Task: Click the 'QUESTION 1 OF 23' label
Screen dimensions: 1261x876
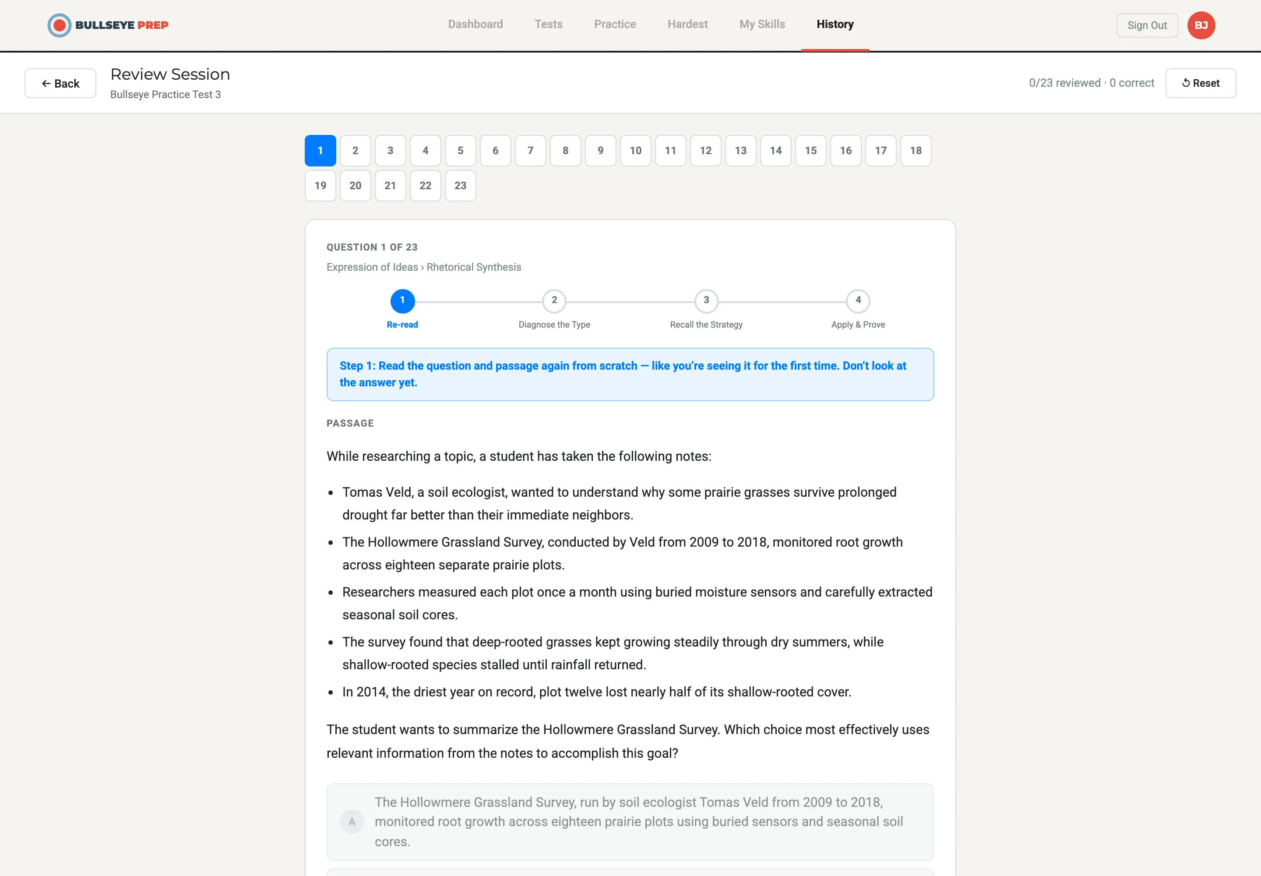Action: click(372, 247)
